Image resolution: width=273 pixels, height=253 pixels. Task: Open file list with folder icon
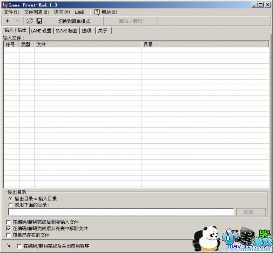pyautogui.click(x=29, y=21)
